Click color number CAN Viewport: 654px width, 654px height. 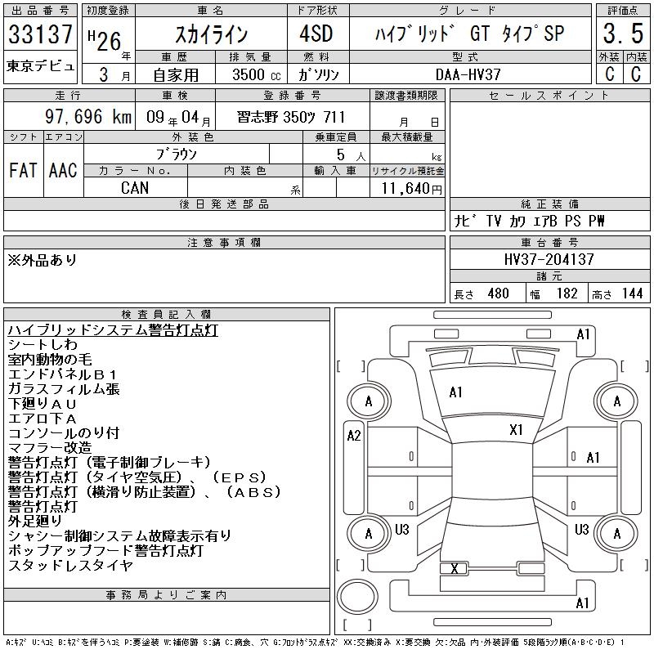[x=135, y=188]
